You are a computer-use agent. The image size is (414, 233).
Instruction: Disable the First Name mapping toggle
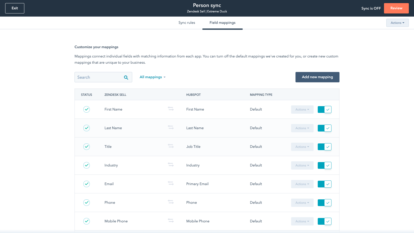(x=324, y=110)
